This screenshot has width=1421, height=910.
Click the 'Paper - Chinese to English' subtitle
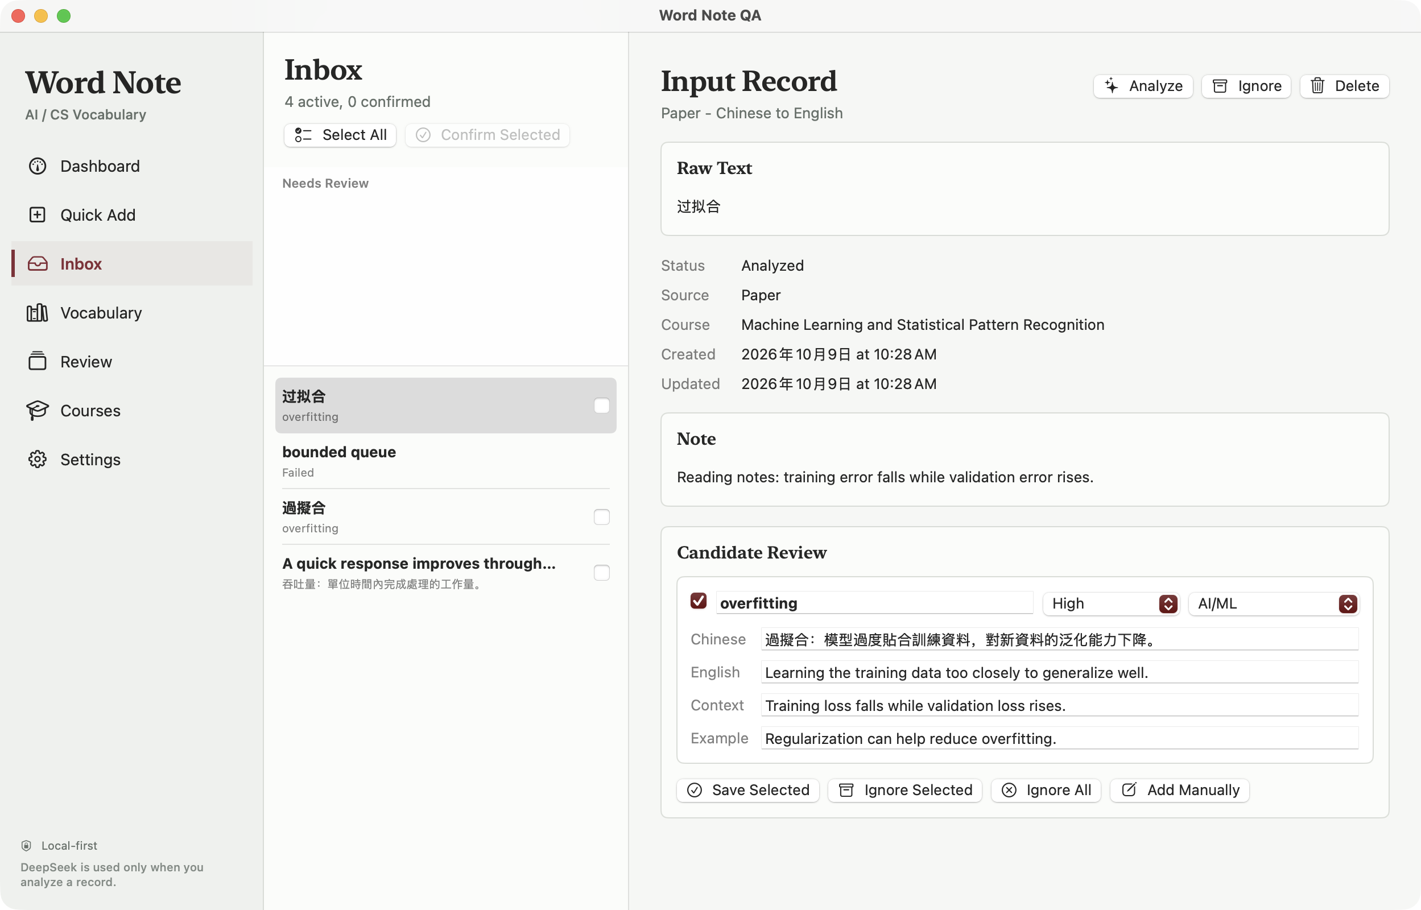pos(751,113)
